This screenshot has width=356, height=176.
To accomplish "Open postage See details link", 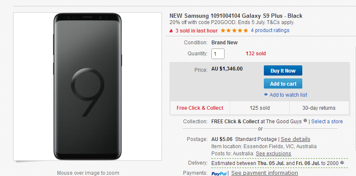I will coord(296,139).
